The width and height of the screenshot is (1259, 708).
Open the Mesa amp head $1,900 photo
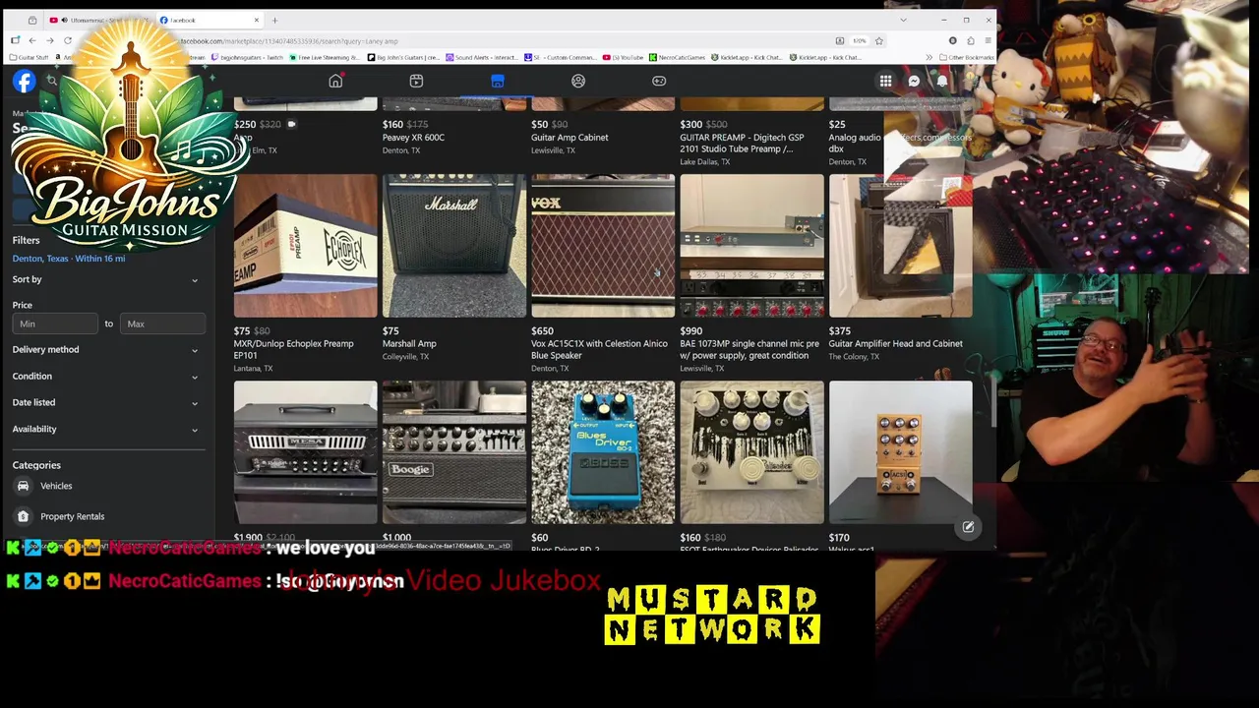tap(305, 452)
